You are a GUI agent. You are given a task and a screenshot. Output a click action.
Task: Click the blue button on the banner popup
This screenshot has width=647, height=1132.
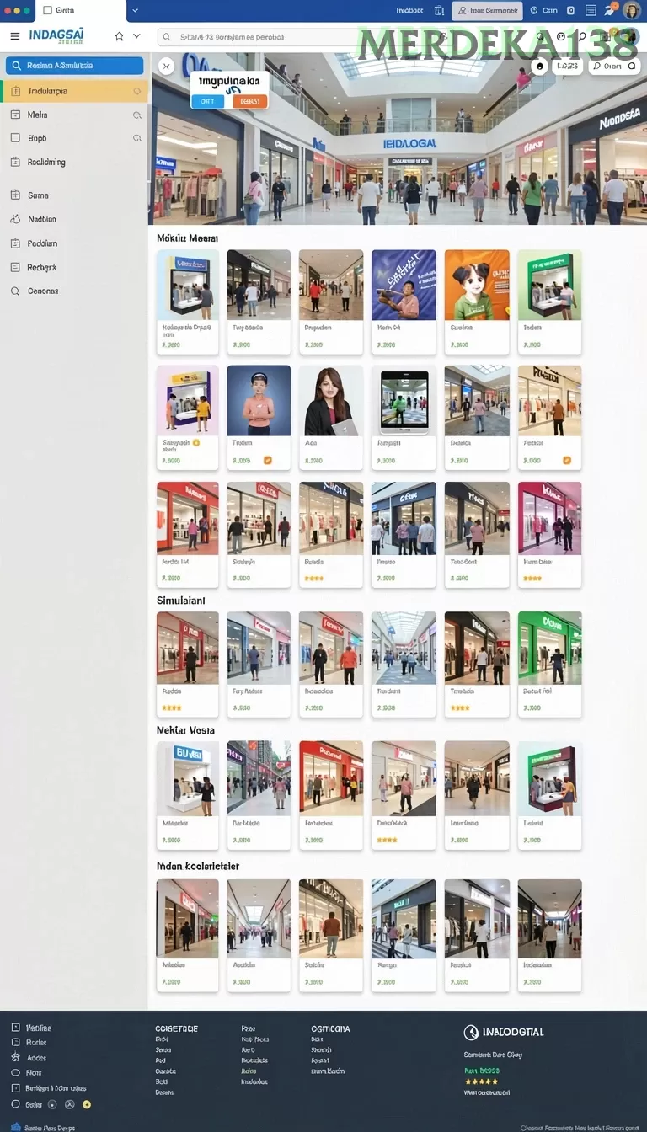pos(208,101)
